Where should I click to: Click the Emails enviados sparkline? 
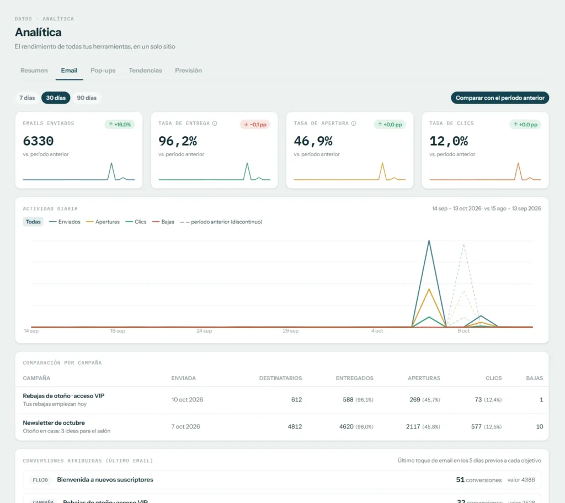[78, 172]
